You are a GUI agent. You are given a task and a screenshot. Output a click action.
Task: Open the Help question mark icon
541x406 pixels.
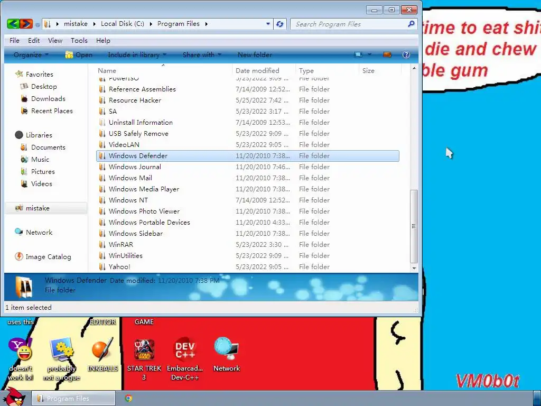point(406,54)
